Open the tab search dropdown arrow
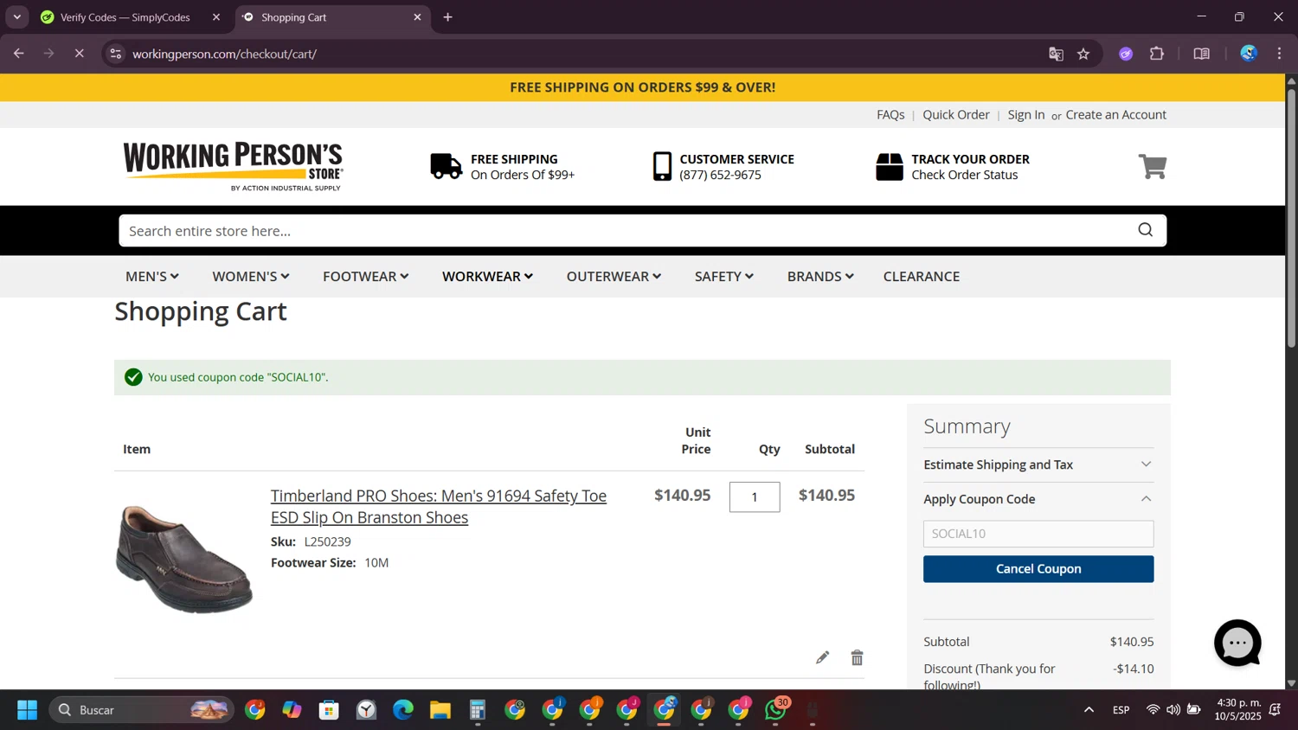 16,17
